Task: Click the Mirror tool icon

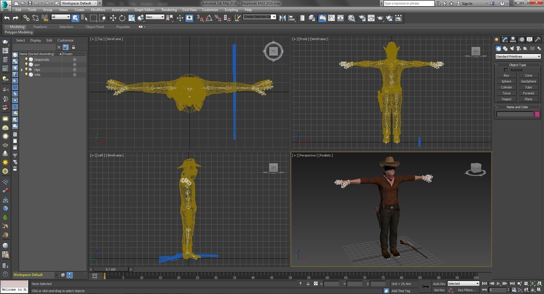Action: (282, 18)
